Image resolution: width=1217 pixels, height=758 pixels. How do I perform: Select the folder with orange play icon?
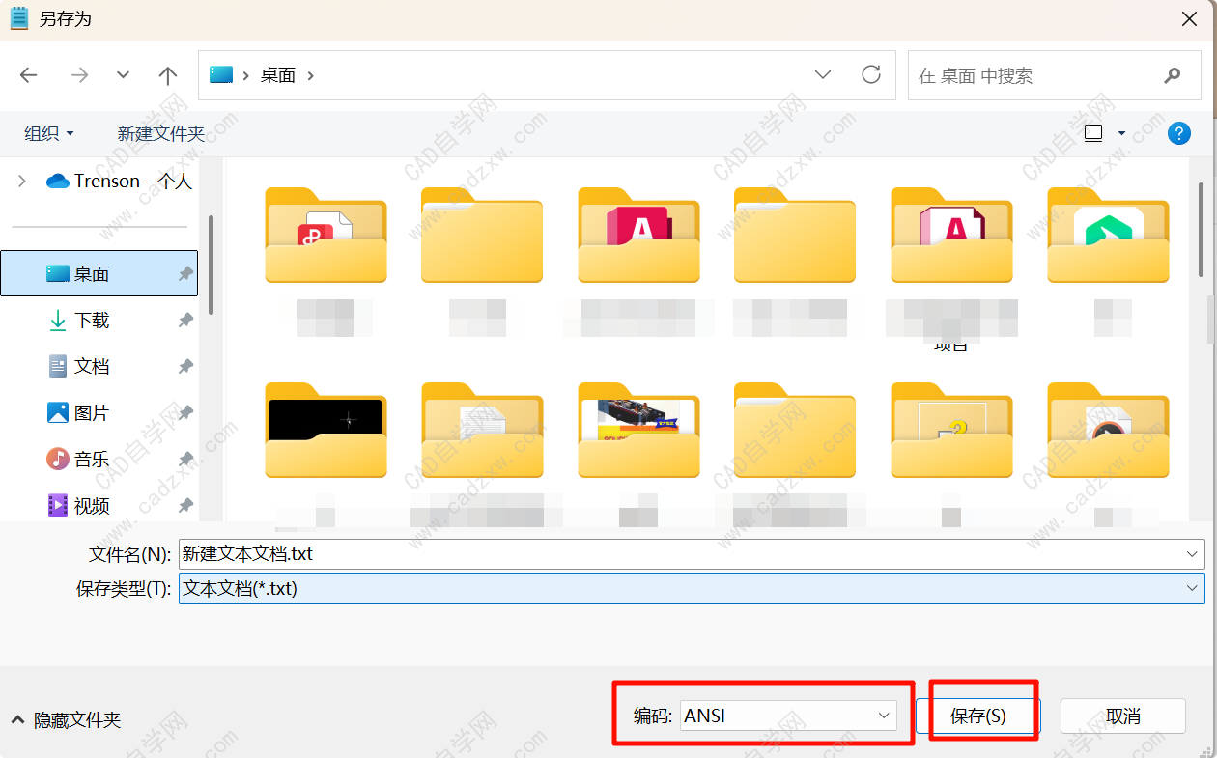(1109, 430)
